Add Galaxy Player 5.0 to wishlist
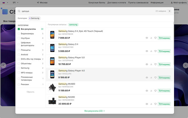Screen dimensions: 188x118 156,64
